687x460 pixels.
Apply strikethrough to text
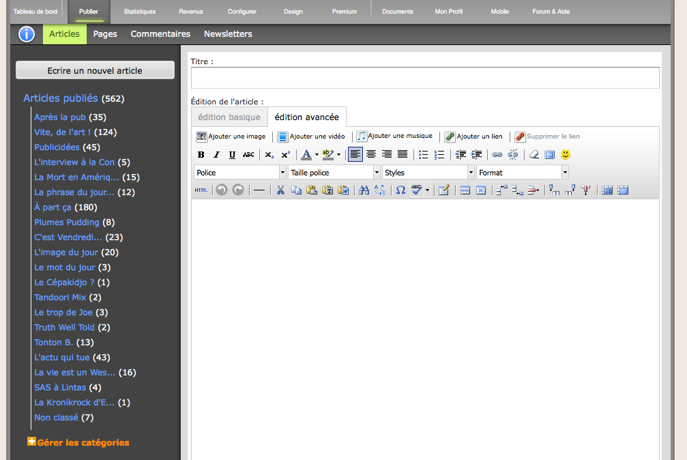coord(248,154)
